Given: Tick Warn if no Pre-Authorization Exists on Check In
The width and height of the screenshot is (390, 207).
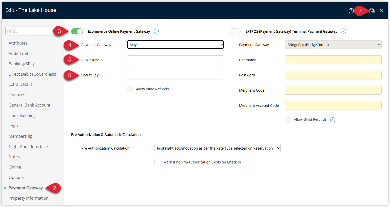Looking at the screenshot, I should (x=158, y=162).
